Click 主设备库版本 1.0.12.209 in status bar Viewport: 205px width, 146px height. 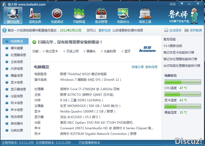53,143
